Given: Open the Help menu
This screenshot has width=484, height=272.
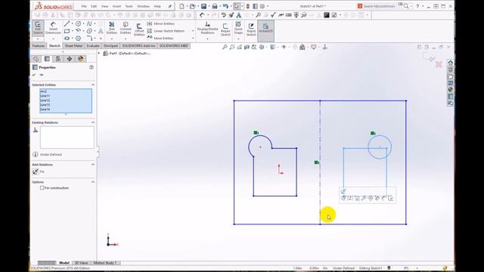Looking at the screenshot, I should 157,6.
